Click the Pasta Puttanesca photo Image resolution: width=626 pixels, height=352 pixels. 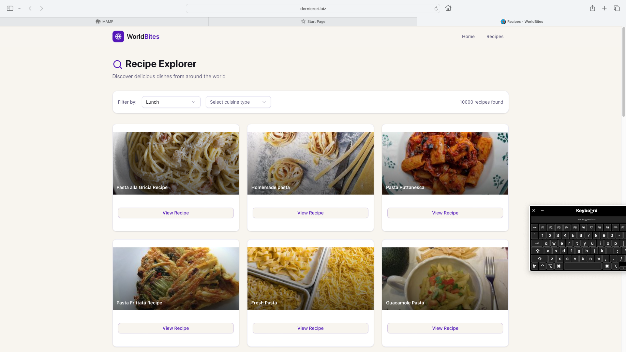click(x=445, y=163)
